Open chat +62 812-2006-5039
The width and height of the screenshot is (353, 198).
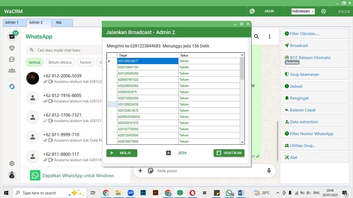62,78
